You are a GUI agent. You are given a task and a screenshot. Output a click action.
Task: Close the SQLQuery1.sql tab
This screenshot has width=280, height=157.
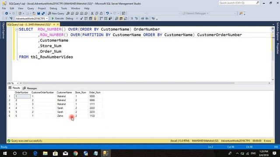58,24
